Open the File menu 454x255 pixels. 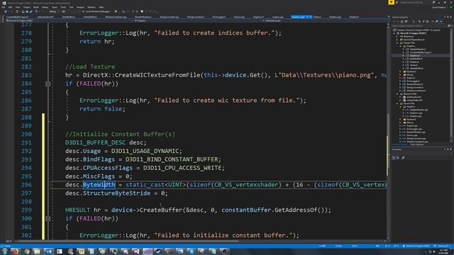[3, 7]
